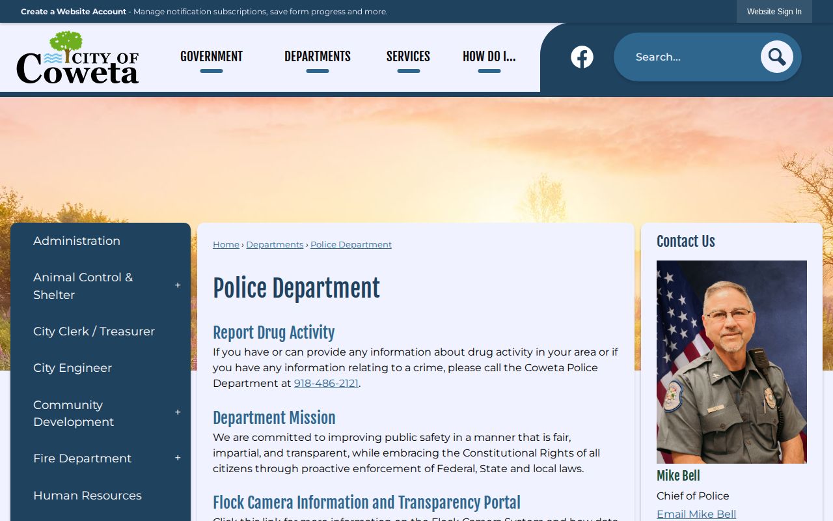Click the Flock Camera Information and Transparency Portal heading
Viewport: 833px width, 521px height.
[366, 503]
